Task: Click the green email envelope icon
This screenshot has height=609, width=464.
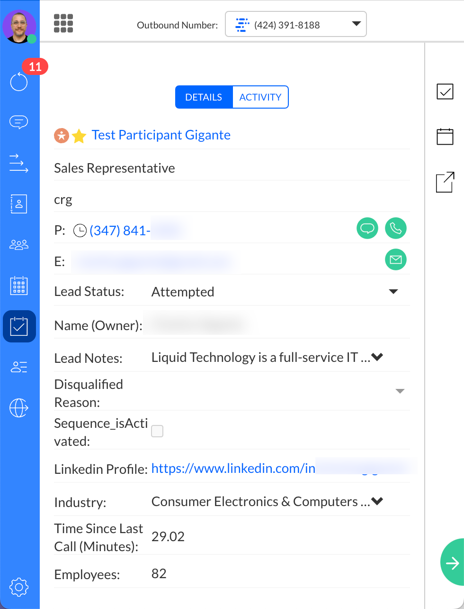Action: 395,259
